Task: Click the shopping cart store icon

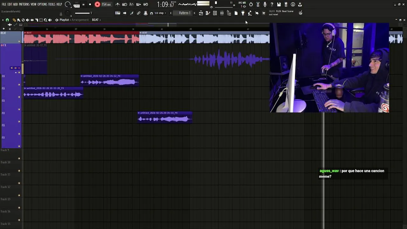Action: (264, 13)
